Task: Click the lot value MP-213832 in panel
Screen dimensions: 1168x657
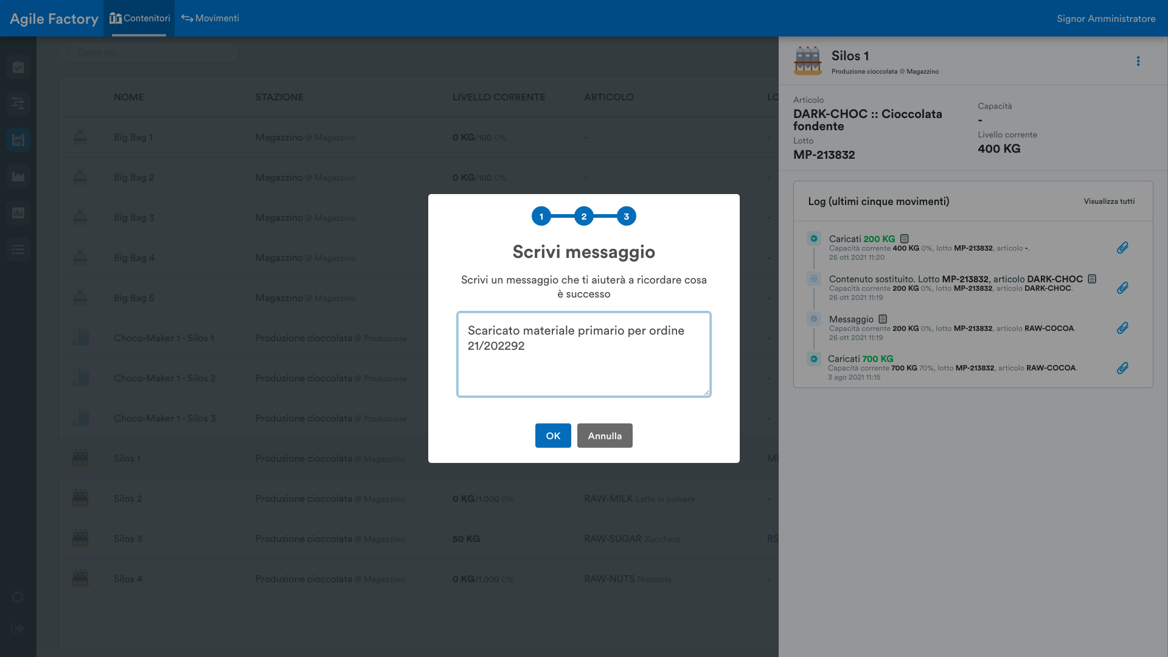Action: click(x=824, y=155)
